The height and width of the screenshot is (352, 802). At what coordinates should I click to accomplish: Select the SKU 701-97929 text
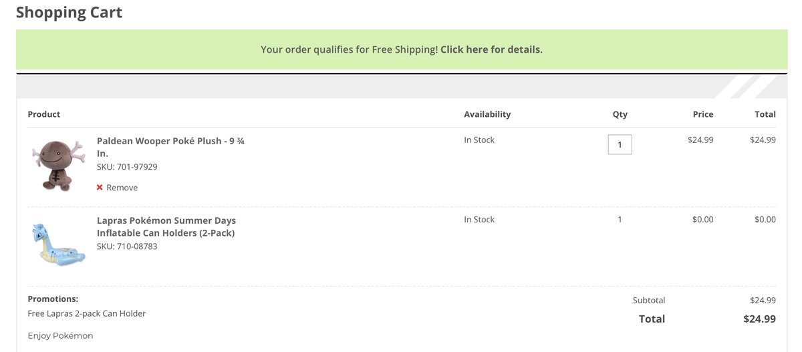click(x=127, y=167)
